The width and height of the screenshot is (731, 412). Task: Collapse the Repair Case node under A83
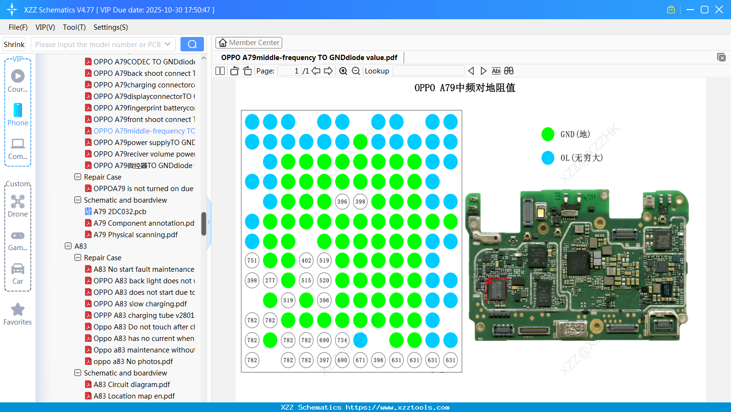point(77,257)
